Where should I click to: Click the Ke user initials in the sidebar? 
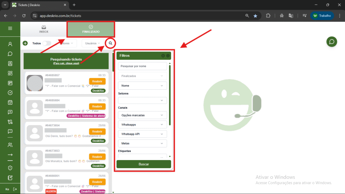point(7,189)
